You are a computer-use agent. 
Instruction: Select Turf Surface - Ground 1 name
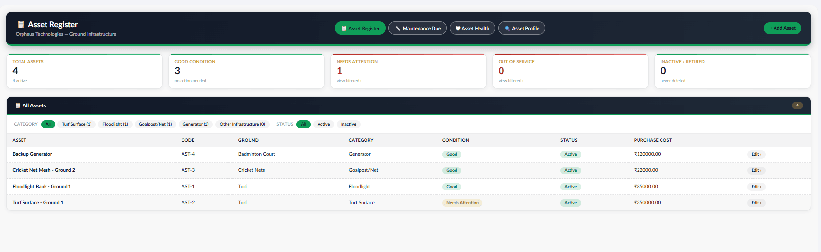pyautogui.click(x=38, y=203)
